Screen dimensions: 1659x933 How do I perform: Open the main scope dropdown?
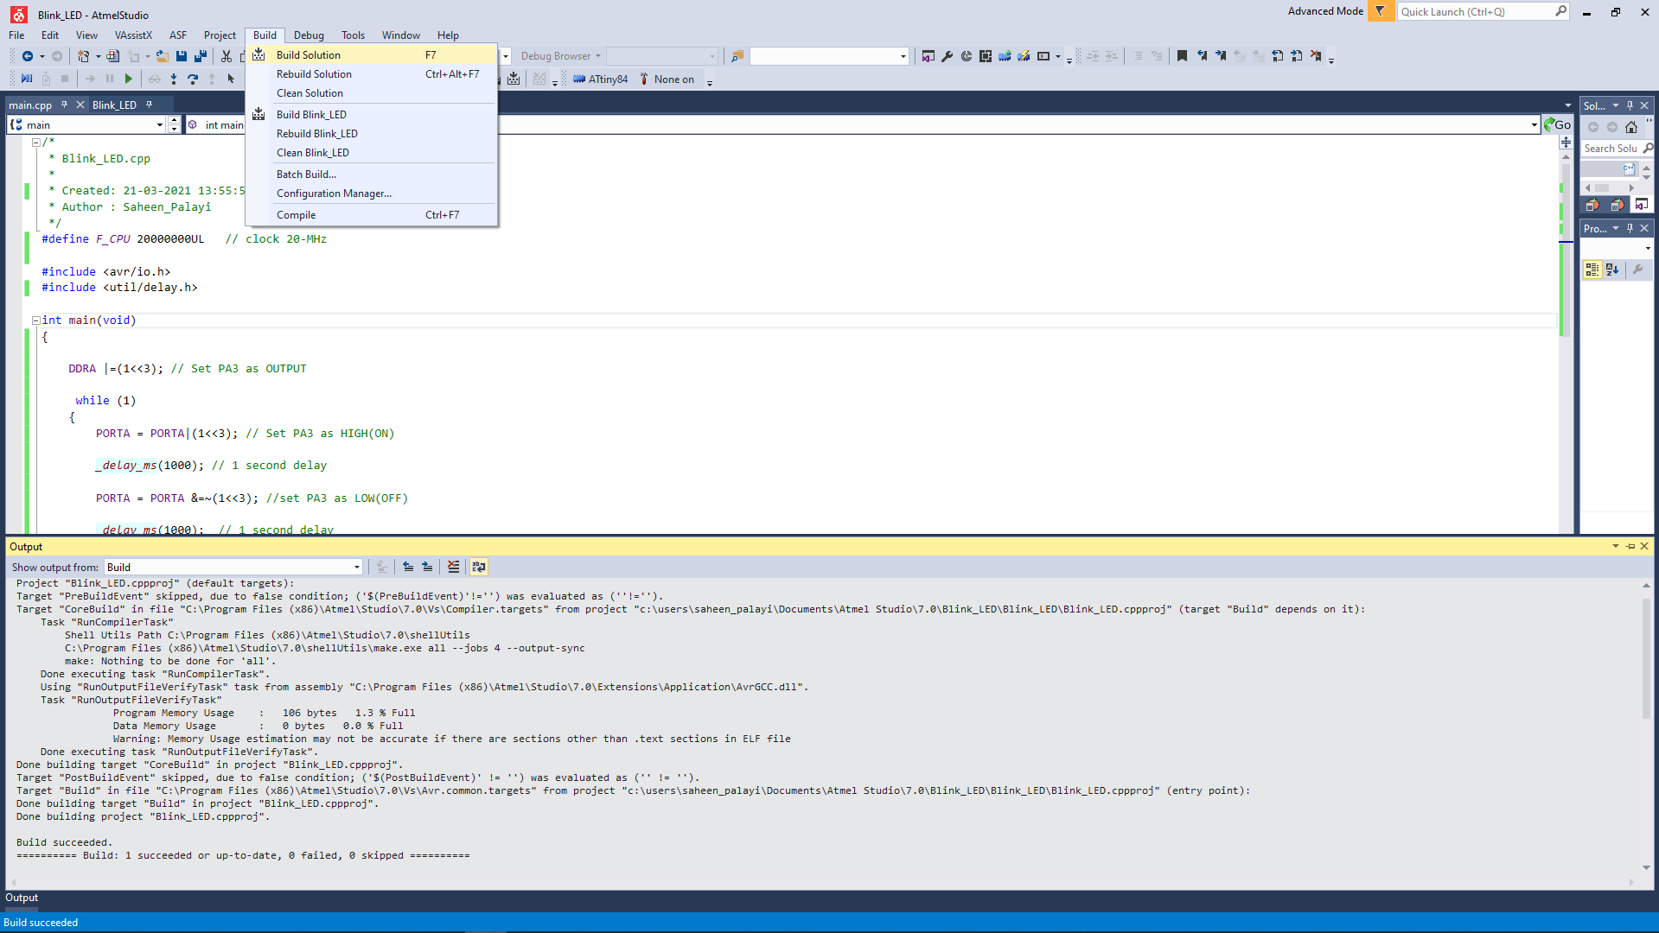click(160, 125)
